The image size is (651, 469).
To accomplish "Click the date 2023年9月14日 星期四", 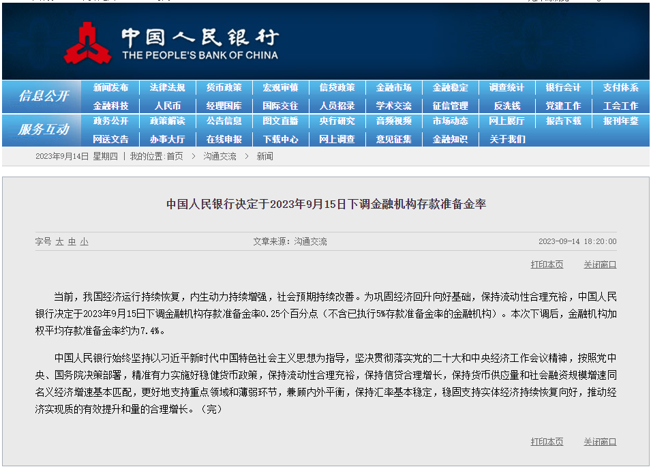I will click(76, 157).
